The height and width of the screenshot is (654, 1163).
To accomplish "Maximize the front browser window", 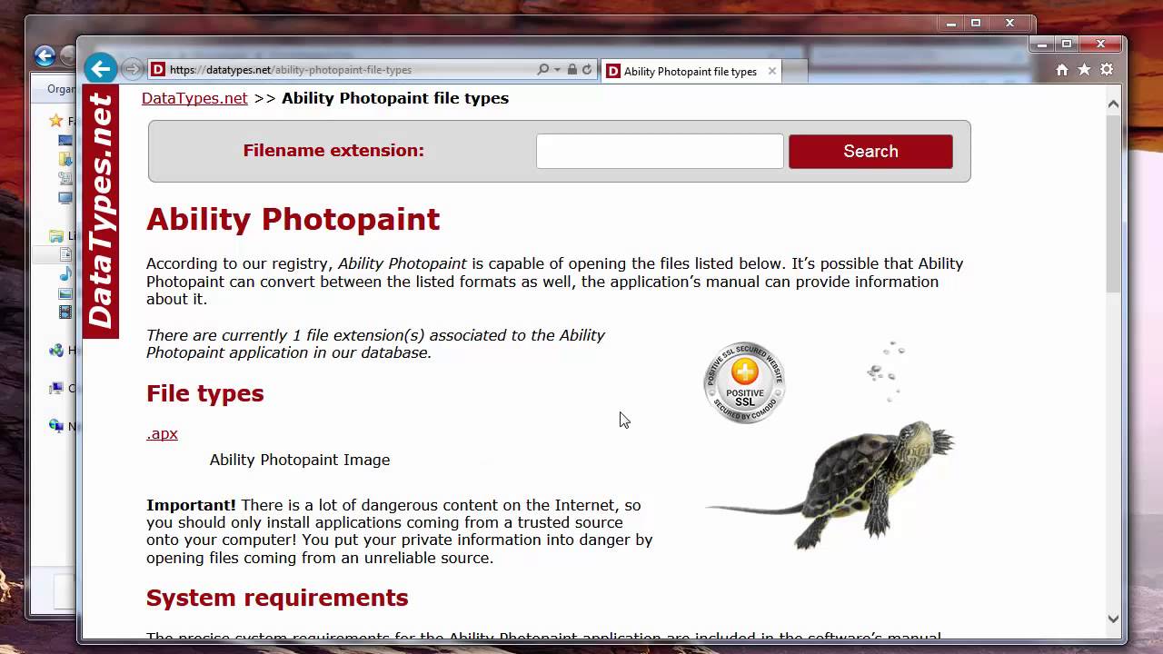I will point(1067,44).
